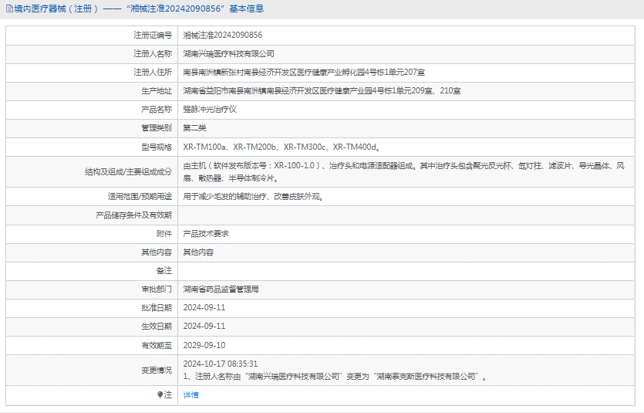Click the 变更情况 registrant name change text
This screenshot has height=413, width=644.
[335, 376]
